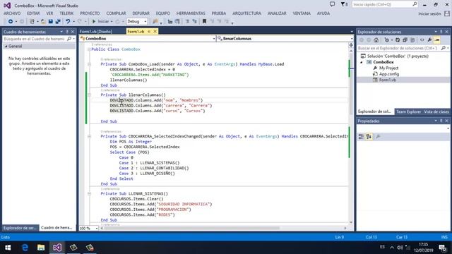The width and height of the screenshot is (452, 254).
Task: Switch to the Form1.vb (Diseño) tab
Action: click(x=96, y=31)
